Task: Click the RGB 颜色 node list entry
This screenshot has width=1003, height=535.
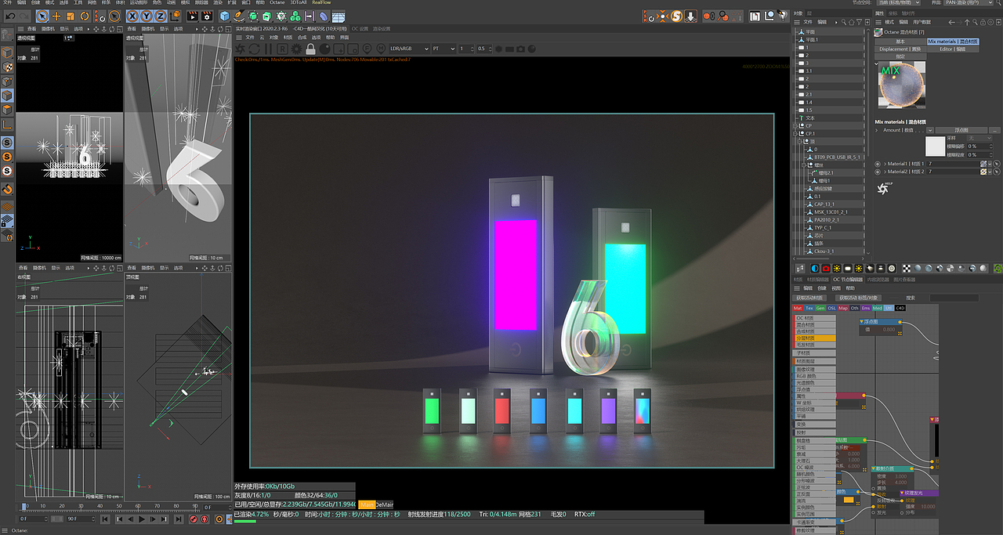Action: pyautogui.click(x=815, y=376)
